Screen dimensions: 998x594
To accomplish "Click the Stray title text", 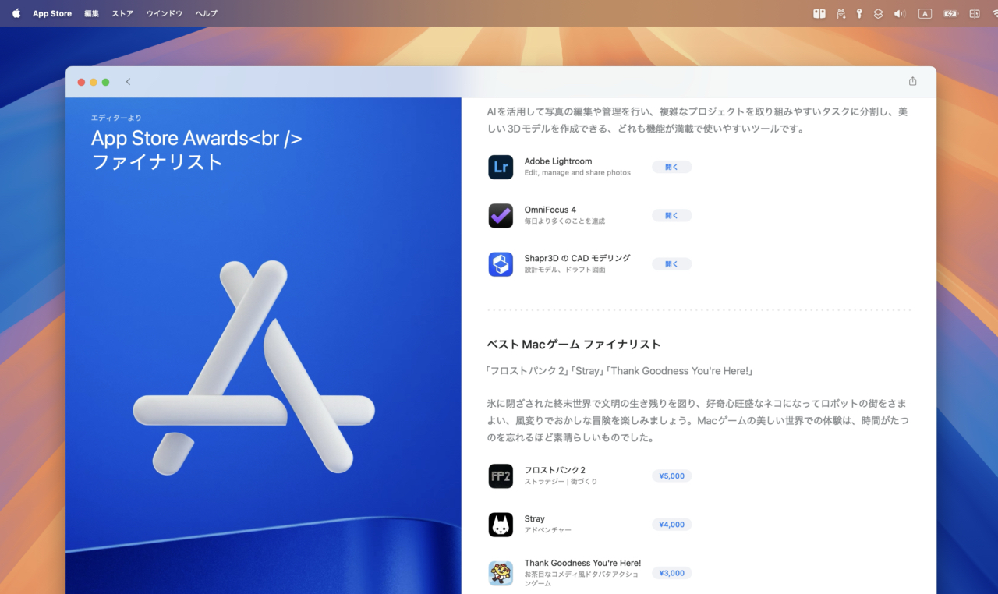I will pos(535,518).
